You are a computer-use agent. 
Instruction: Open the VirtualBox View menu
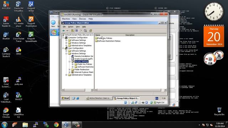click(74, 19)
